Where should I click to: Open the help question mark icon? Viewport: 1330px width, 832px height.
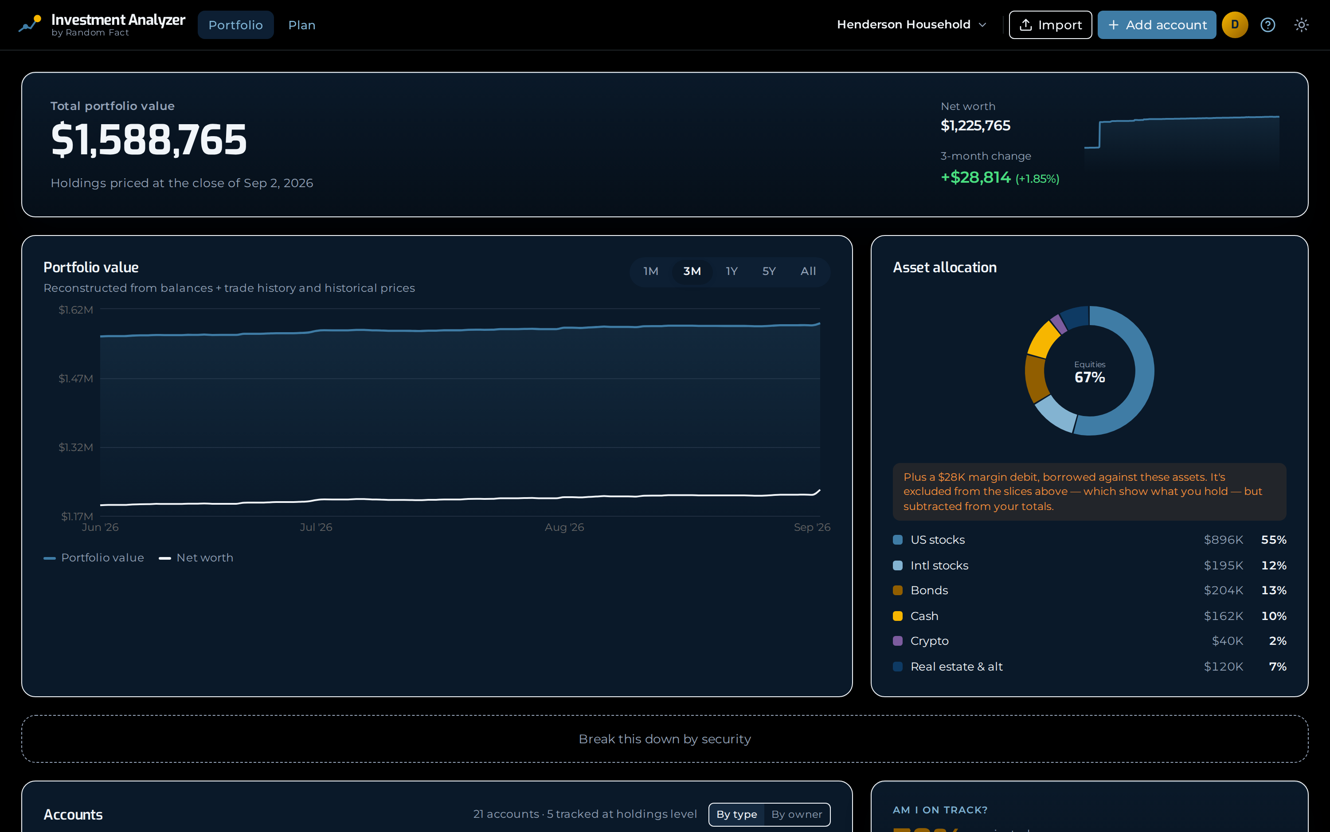pyautogui.click(x=1268, y=25)
